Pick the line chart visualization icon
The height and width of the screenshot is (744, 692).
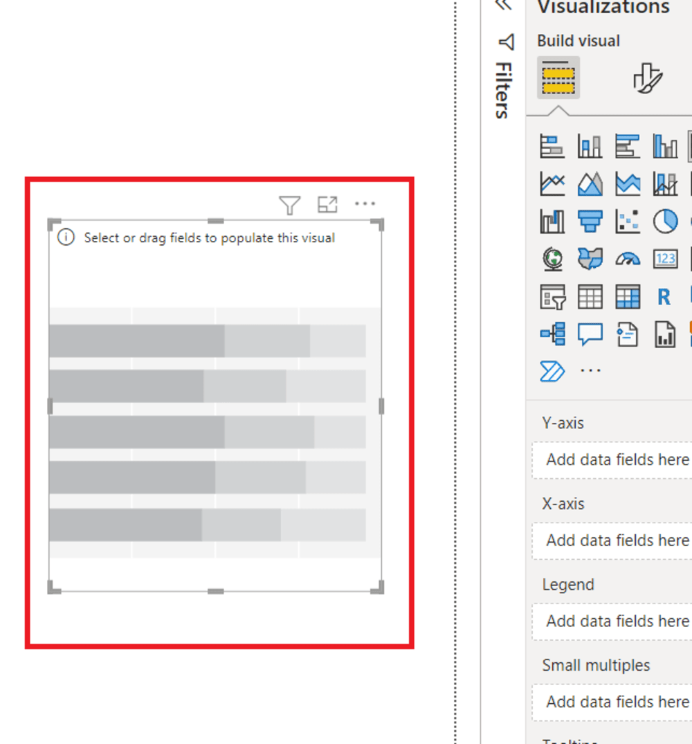(x=552, y=183)
